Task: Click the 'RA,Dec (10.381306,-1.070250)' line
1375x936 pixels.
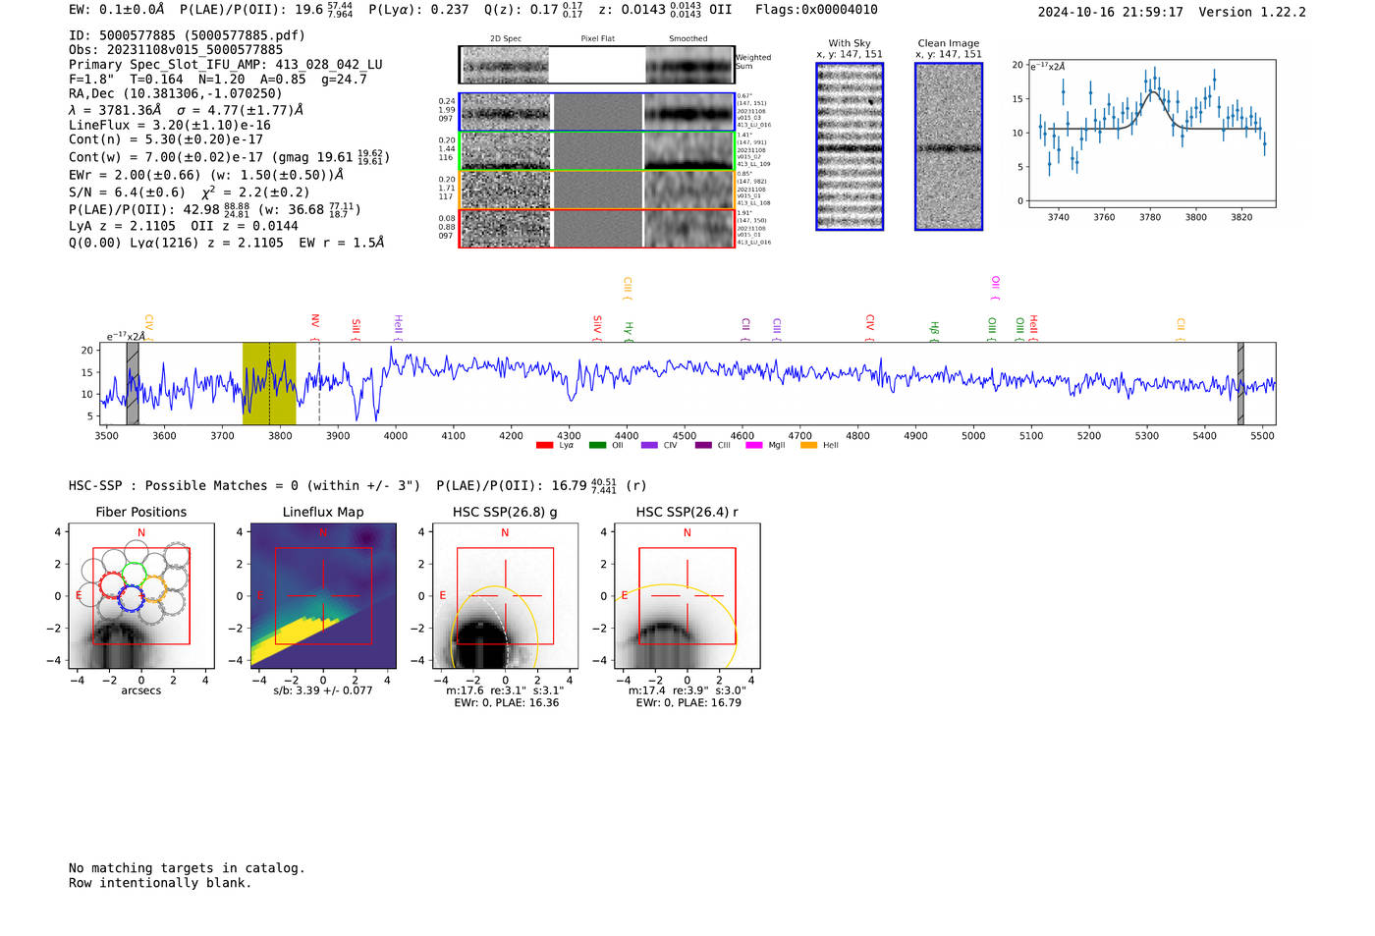Action: (176, 93)
